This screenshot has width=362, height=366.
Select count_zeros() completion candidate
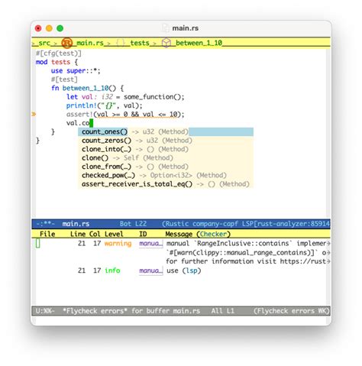(166, 141)
